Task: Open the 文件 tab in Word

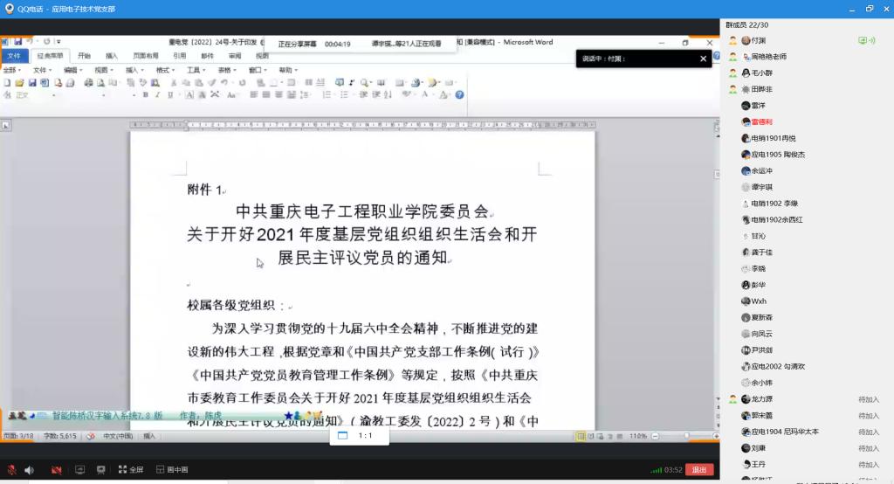Action: pos(14,56)
